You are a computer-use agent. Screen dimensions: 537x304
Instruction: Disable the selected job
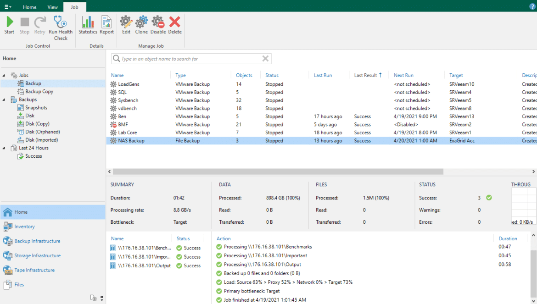158,25
